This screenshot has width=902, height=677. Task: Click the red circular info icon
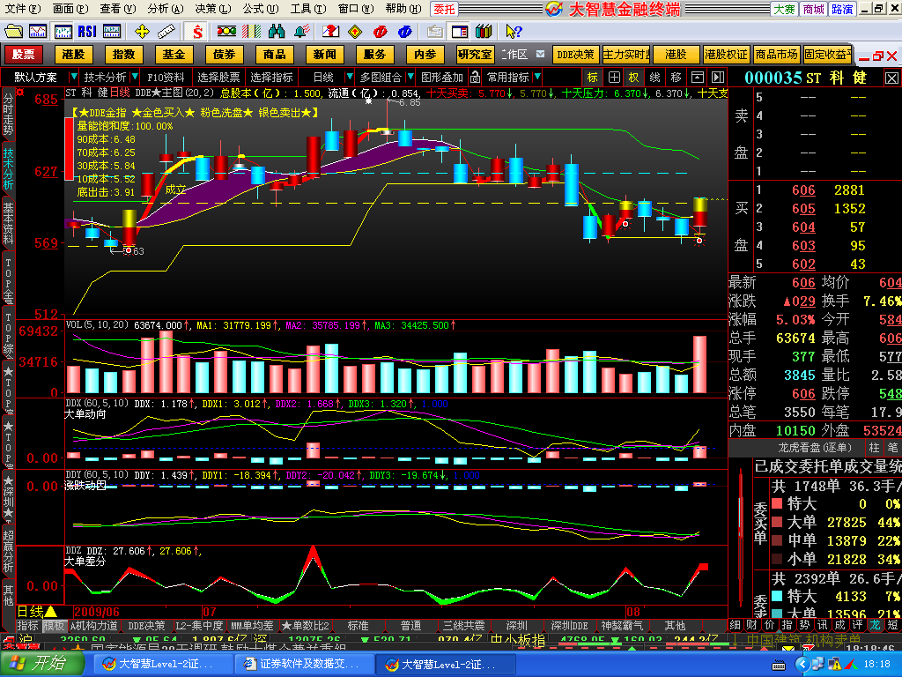(381, 31)
